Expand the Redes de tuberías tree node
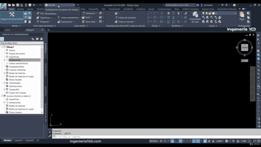 point(4,73)
